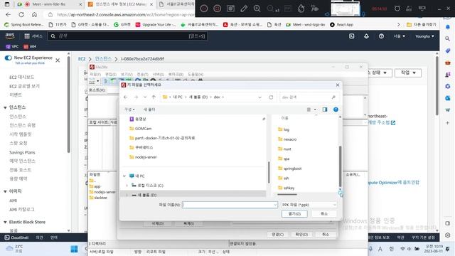Image resolution: width=455 pixels, height=256 pixels.
Task: Collapse Elastic Block Store section
Action: [5, 222]
